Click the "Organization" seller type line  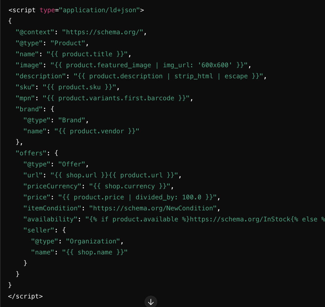tap(77, 241)
